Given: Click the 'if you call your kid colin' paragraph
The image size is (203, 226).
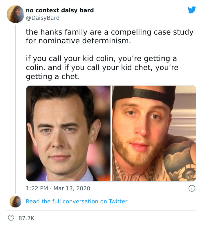Looking at the screenshot, I should (x=101, y=63).
